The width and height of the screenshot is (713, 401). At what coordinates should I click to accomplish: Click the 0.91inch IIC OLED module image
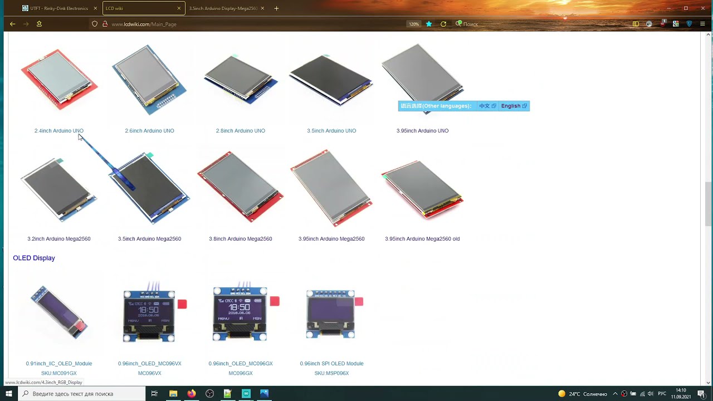[59, 312]
